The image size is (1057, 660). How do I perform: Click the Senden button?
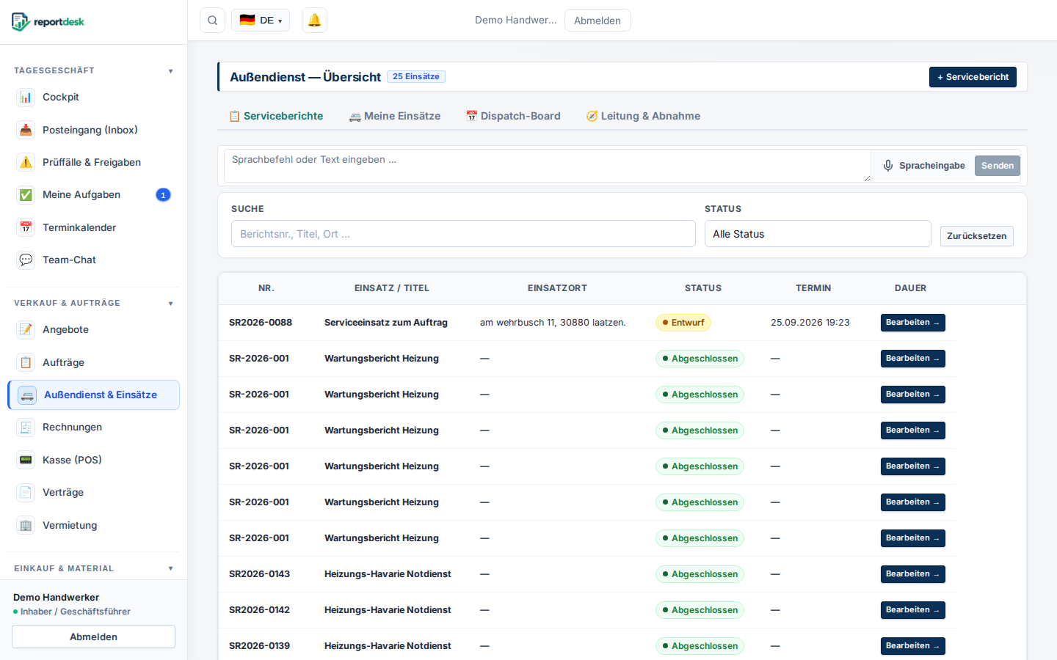pos(998,166)
